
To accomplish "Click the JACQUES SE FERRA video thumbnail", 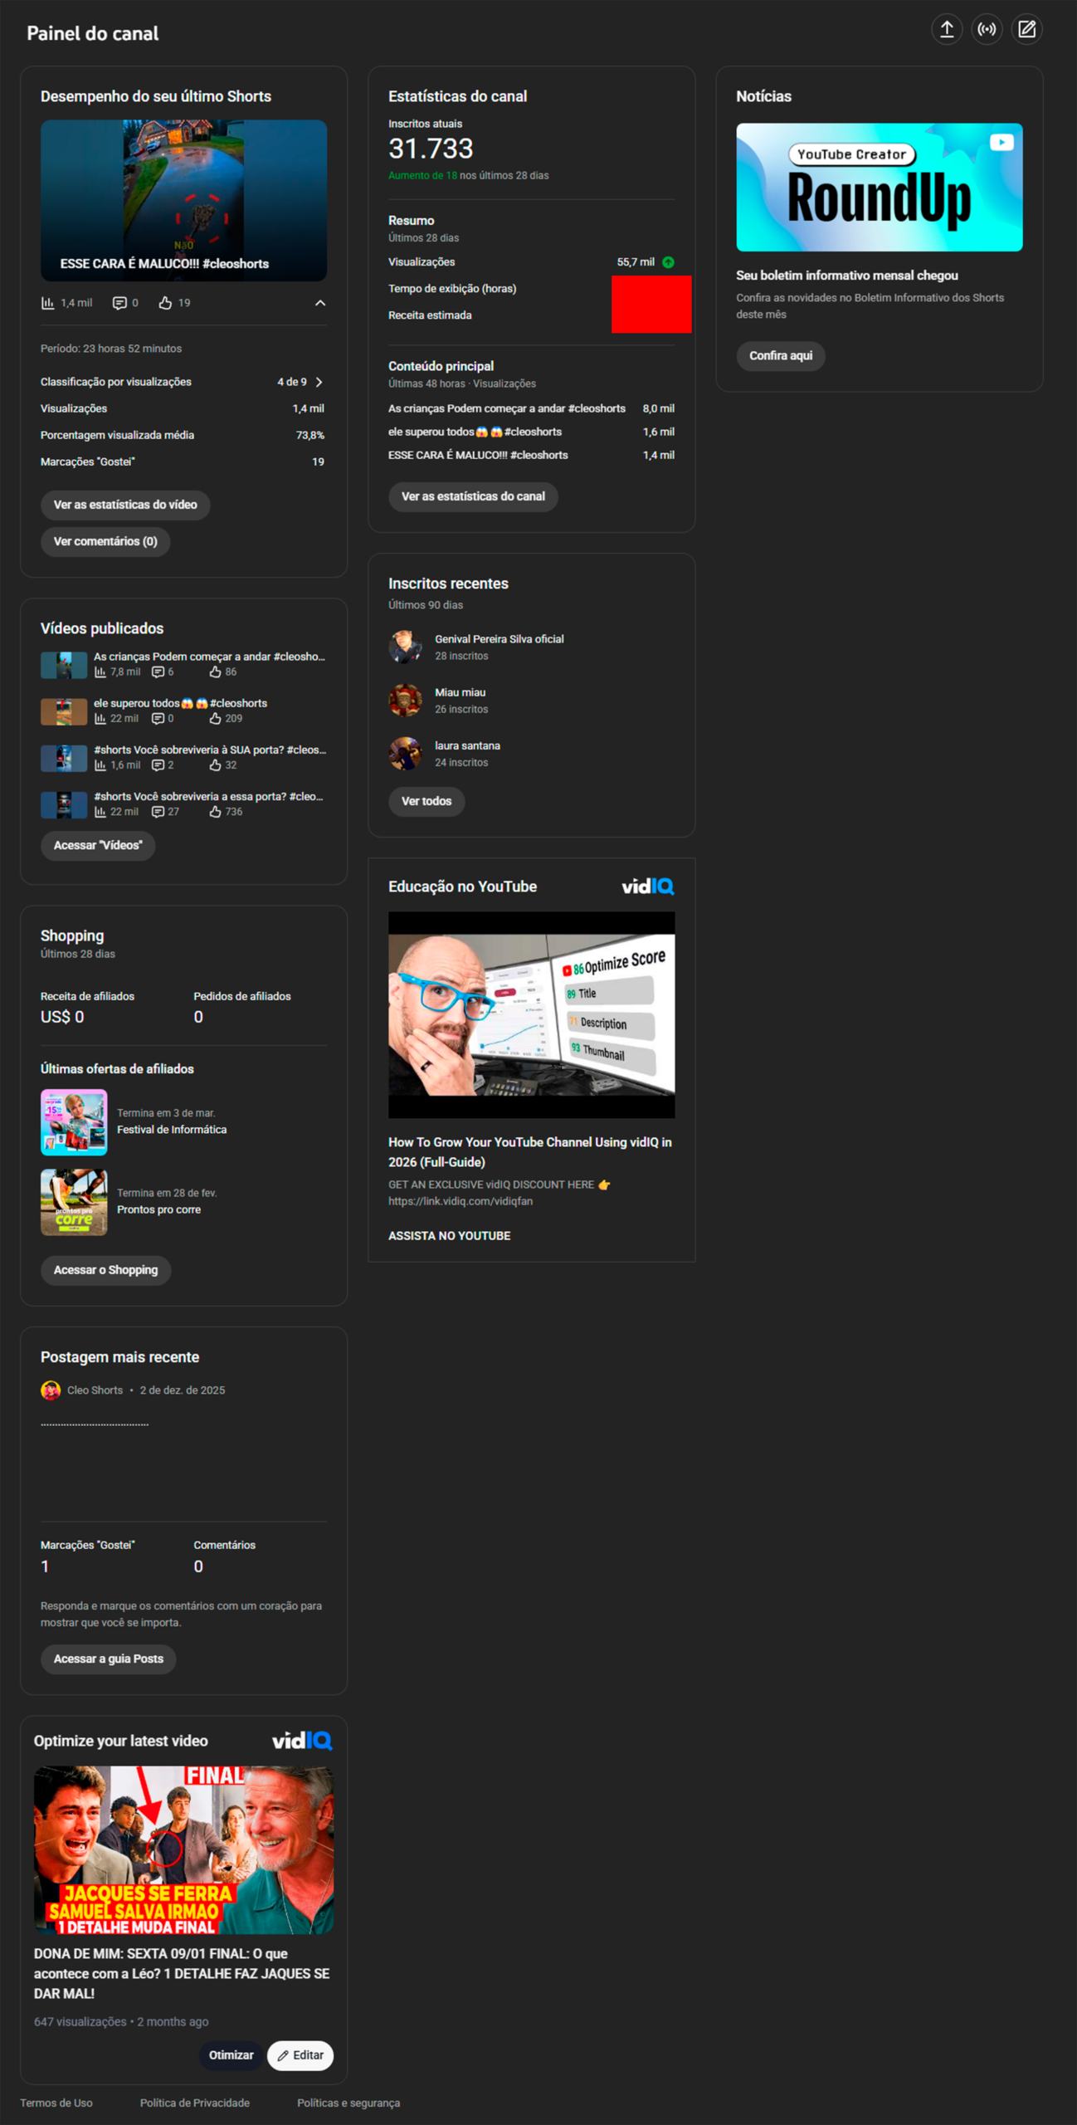I will click(183, 1849).
